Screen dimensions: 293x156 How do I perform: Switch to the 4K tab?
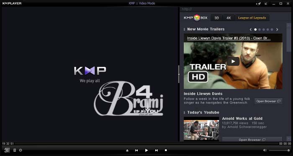pos(229,18)
